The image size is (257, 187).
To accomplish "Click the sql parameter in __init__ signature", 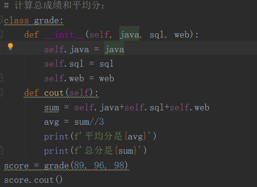I will 156,35.
